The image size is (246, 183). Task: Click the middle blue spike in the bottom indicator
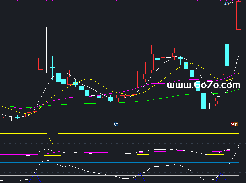140,175
